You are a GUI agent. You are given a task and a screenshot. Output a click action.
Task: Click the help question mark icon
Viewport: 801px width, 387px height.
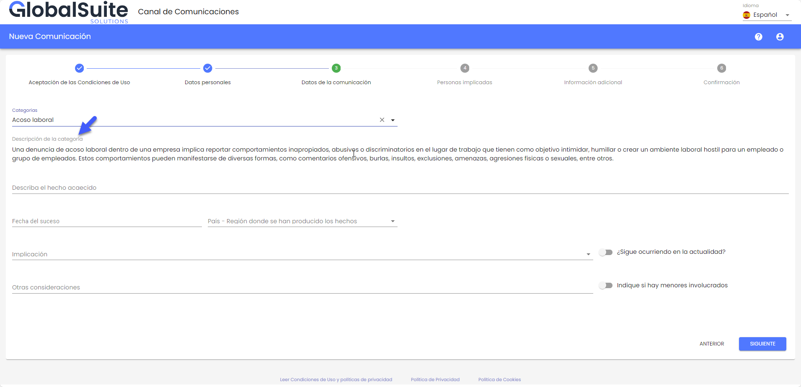758,37
